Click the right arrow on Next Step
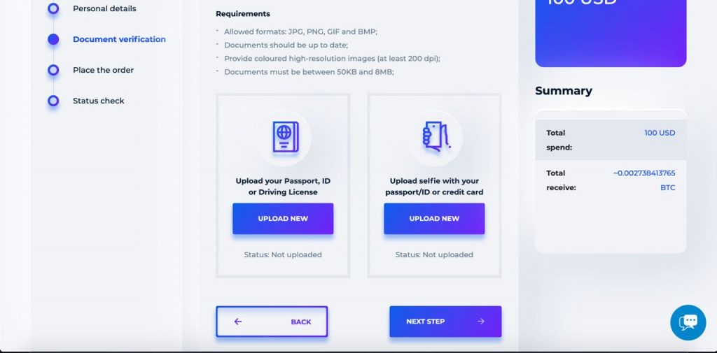This screenshot has height=353, width=717. click(x=480, y=322)
